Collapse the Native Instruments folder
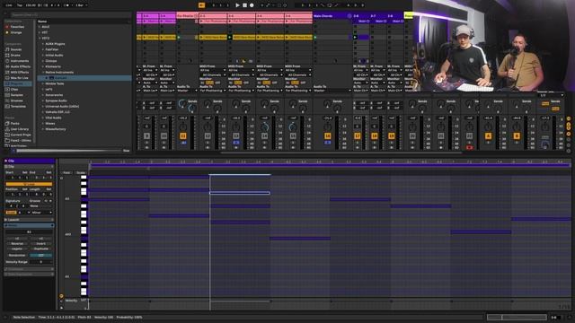The height and width of the screenshot is (323, 575). (43, 72)
